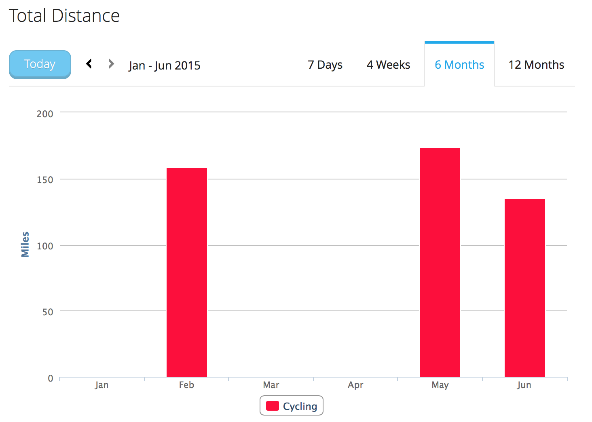
Task: Click the 200 y-axis value label
Action: [45, 114]
